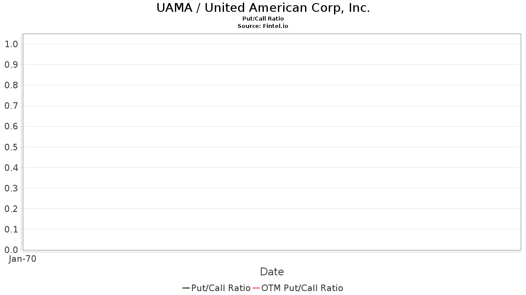
Task: Select the 0.6 y-axis tick label
Action: coord(11,127)
